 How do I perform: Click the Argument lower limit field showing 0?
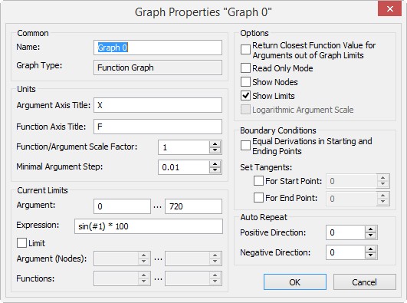point(122,206)
